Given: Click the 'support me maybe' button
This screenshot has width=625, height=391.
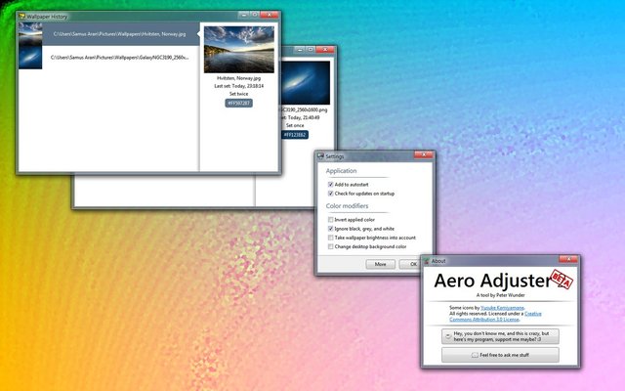Looking at the screenshot, I should (499, 335).
